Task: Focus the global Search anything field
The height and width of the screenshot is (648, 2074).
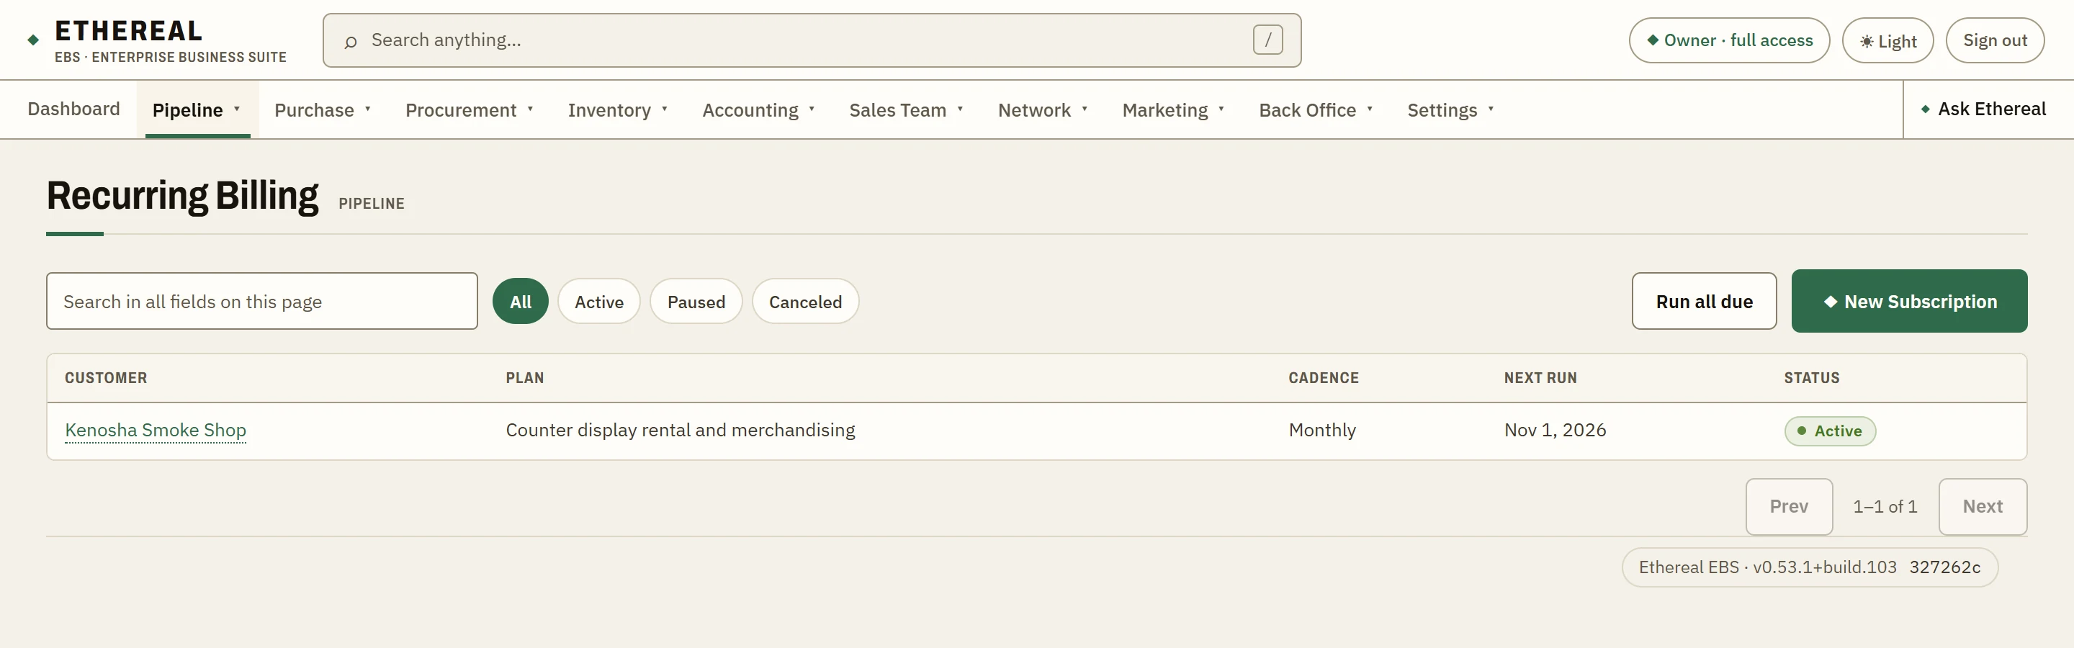Action: [x=812, y=40]
